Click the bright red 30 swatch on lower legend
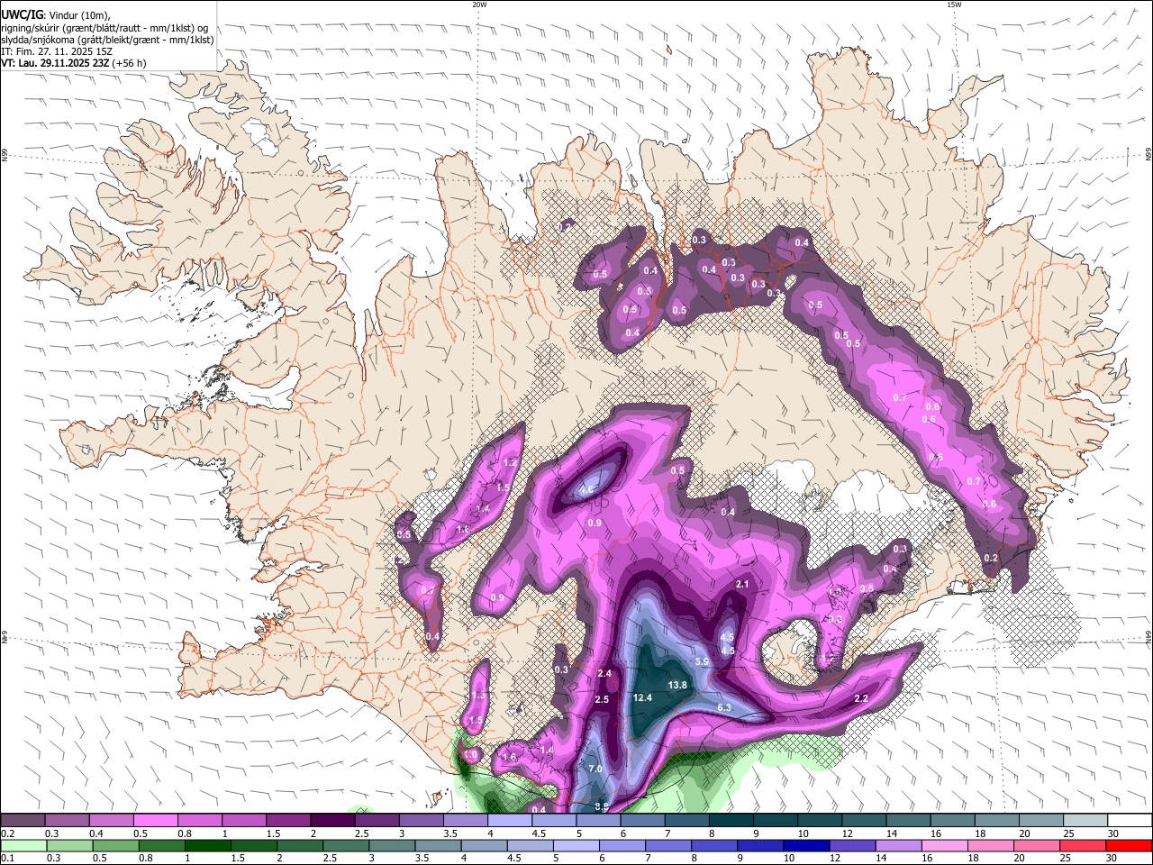The height and width of the screenshot is (865, 1153). coord(1129,845)
